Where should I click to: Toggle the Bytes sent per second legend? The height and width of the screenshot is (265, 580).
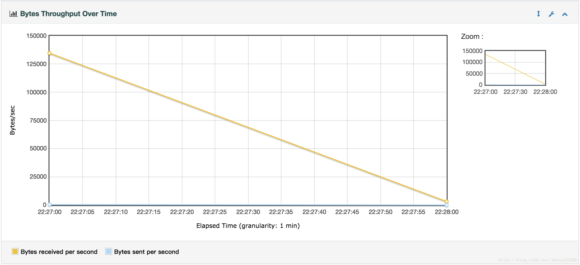(142, 252)
